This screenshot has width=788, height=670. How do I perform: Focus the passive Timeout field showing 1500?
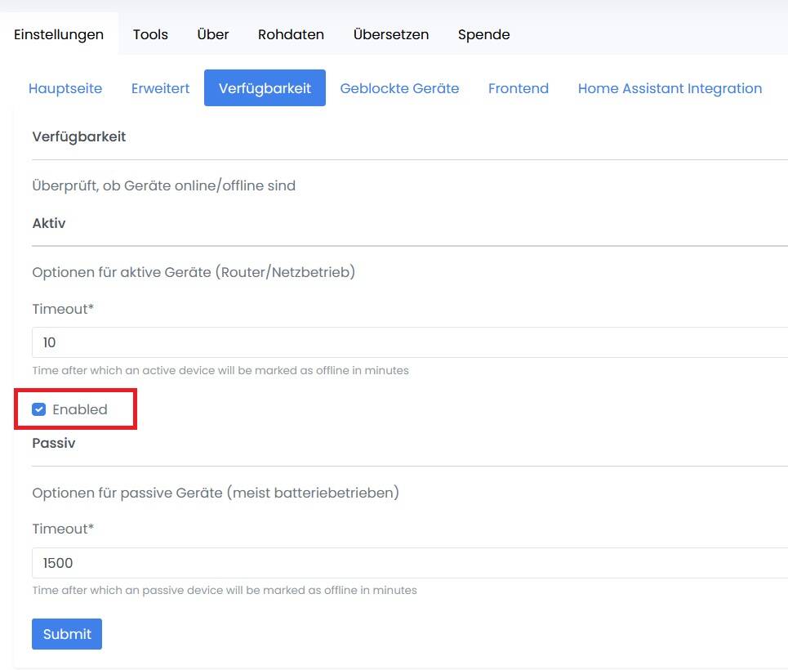click(x=408, y=563)
